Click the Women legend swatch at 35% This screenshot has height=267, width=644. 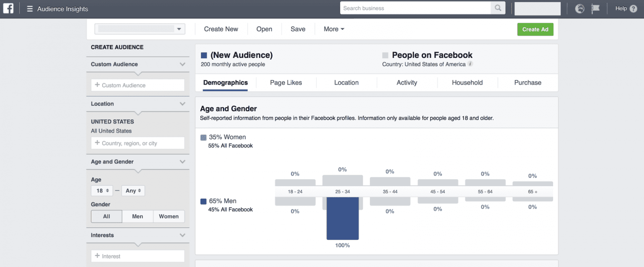pyautogui.click(x=203, y=137)
